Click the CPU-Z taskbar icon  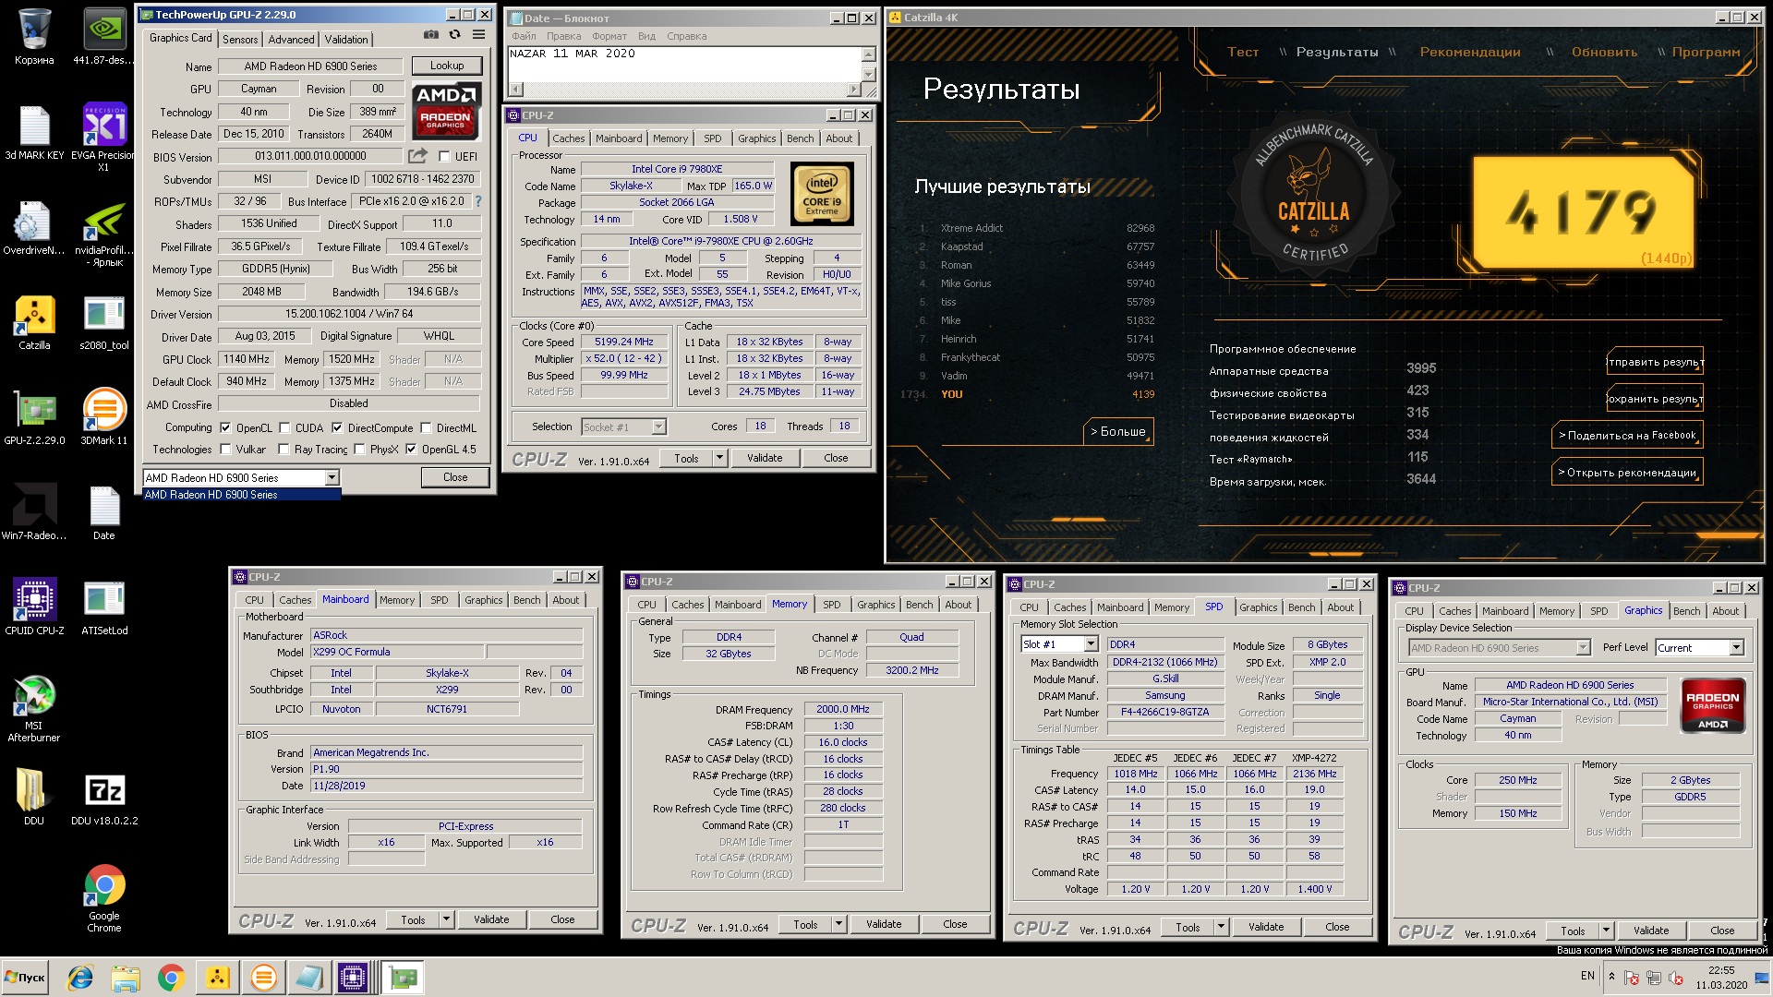353,978
